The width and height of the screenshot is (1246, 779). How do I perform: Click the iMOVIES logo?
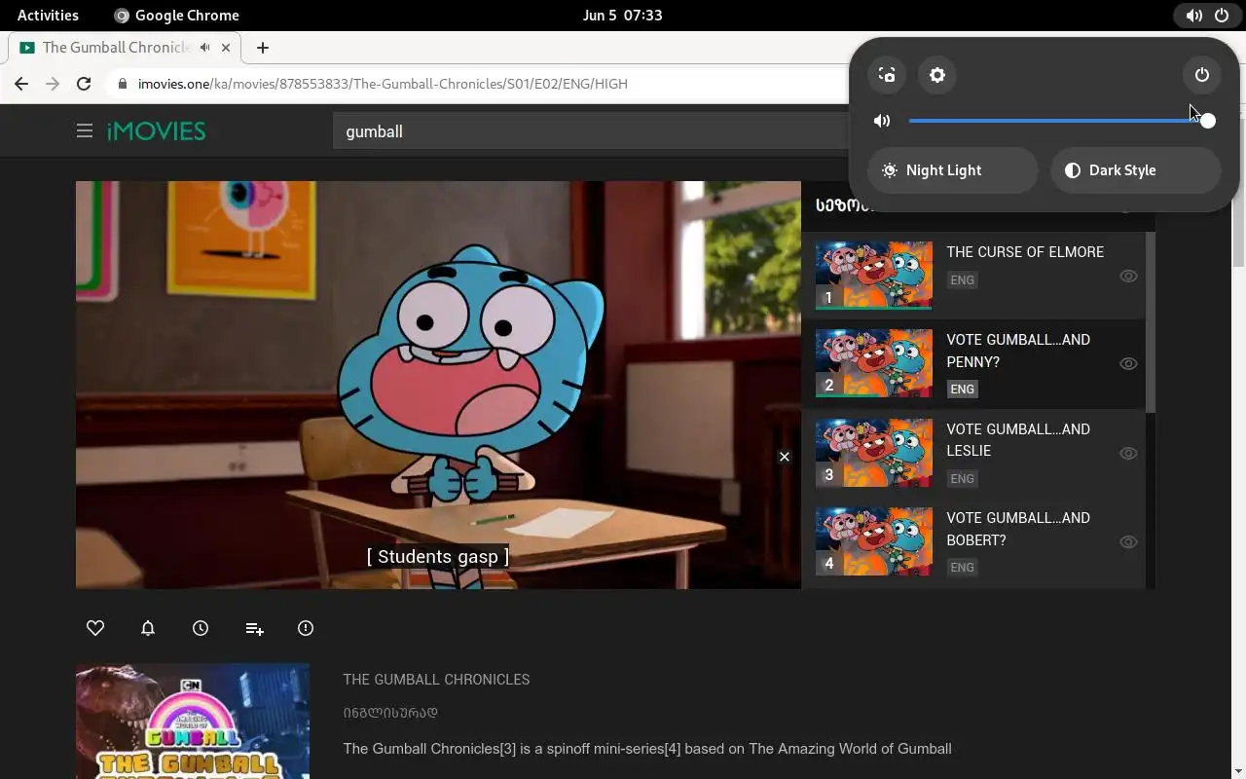[156, 130]
